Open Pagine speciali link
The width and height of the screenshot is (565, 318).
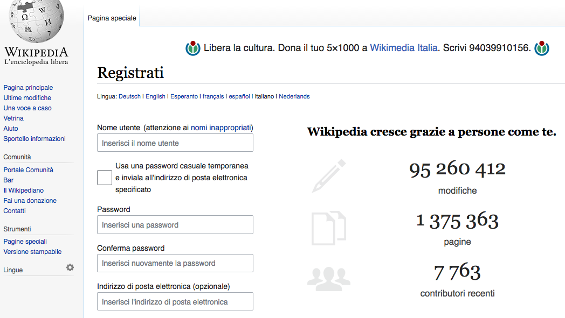click(x=25, y=242)
